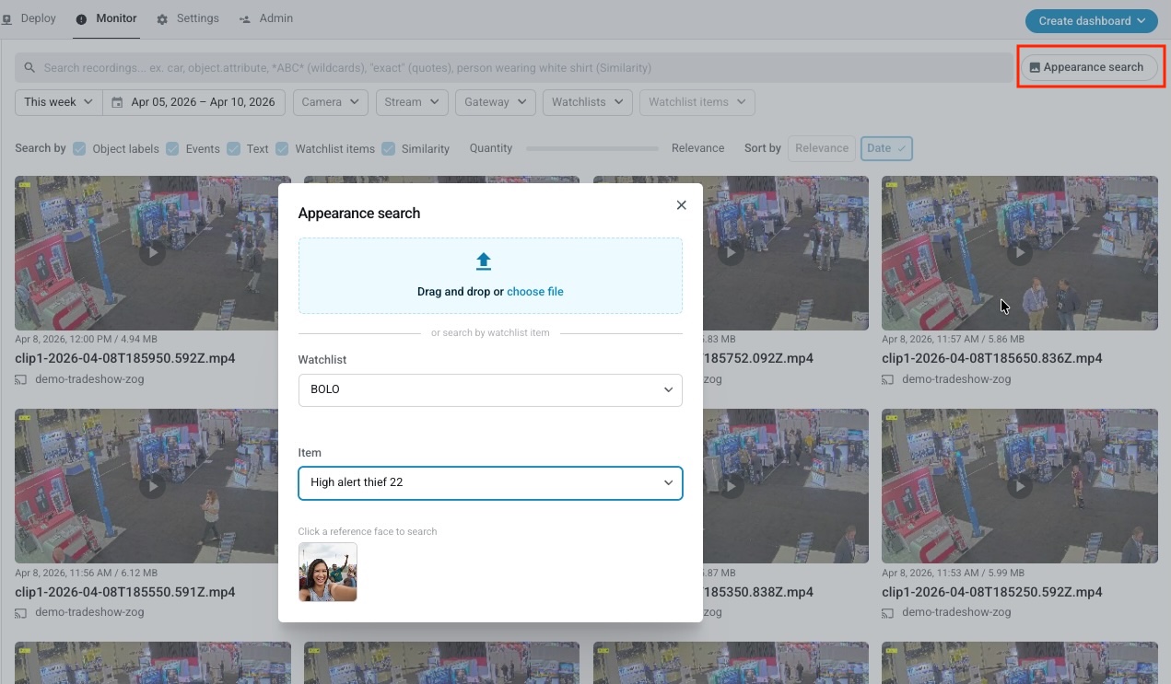Toggle the Watchlist items checkbox
The width and height of the screenshot is (1171, 684).
[282, 148]
